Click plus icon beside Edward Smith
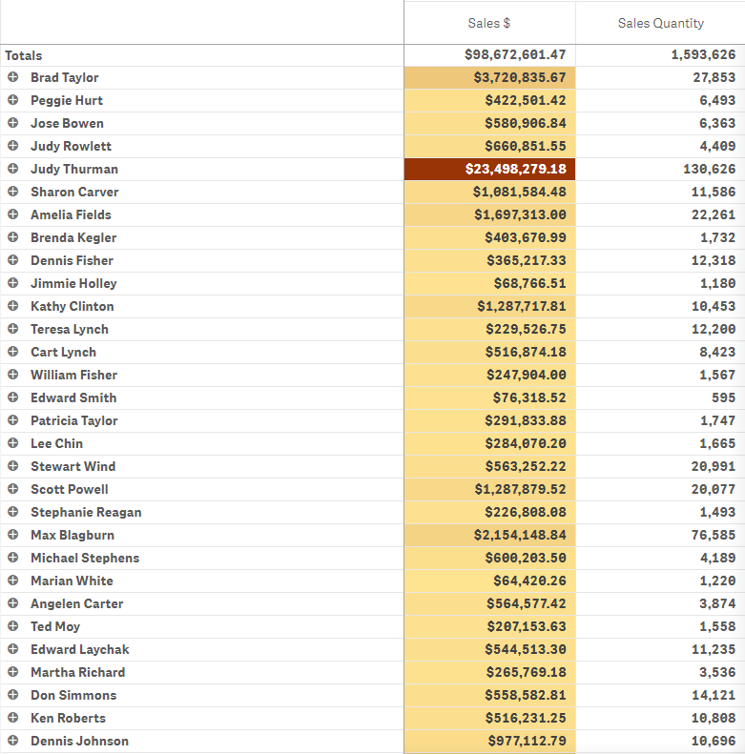The image size is (745, 754). [x=13, y=397]
